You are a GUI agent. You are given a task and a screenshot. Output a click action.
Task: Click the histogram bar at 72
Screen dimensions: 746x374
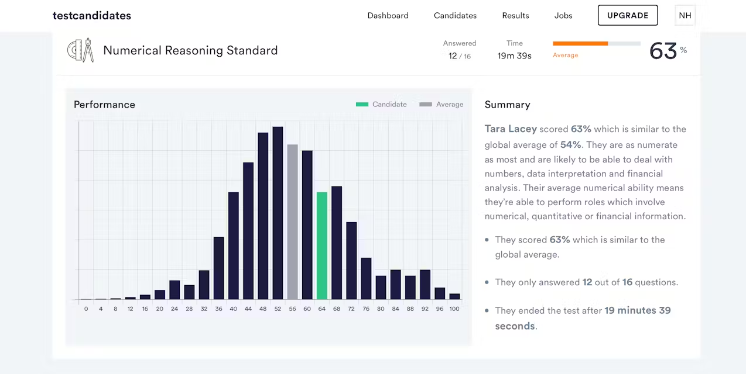click(x=351, y=261)
